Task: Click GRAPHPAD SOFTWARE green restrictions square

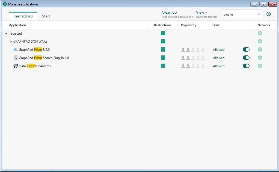Action: (163, 41)
